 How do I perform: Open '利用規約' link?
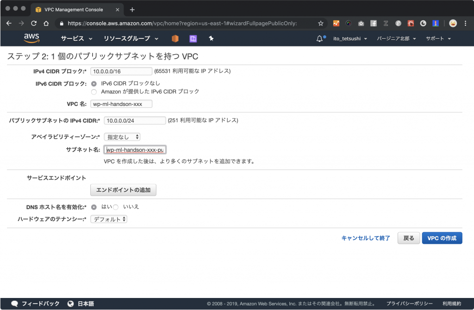(452, 304)
